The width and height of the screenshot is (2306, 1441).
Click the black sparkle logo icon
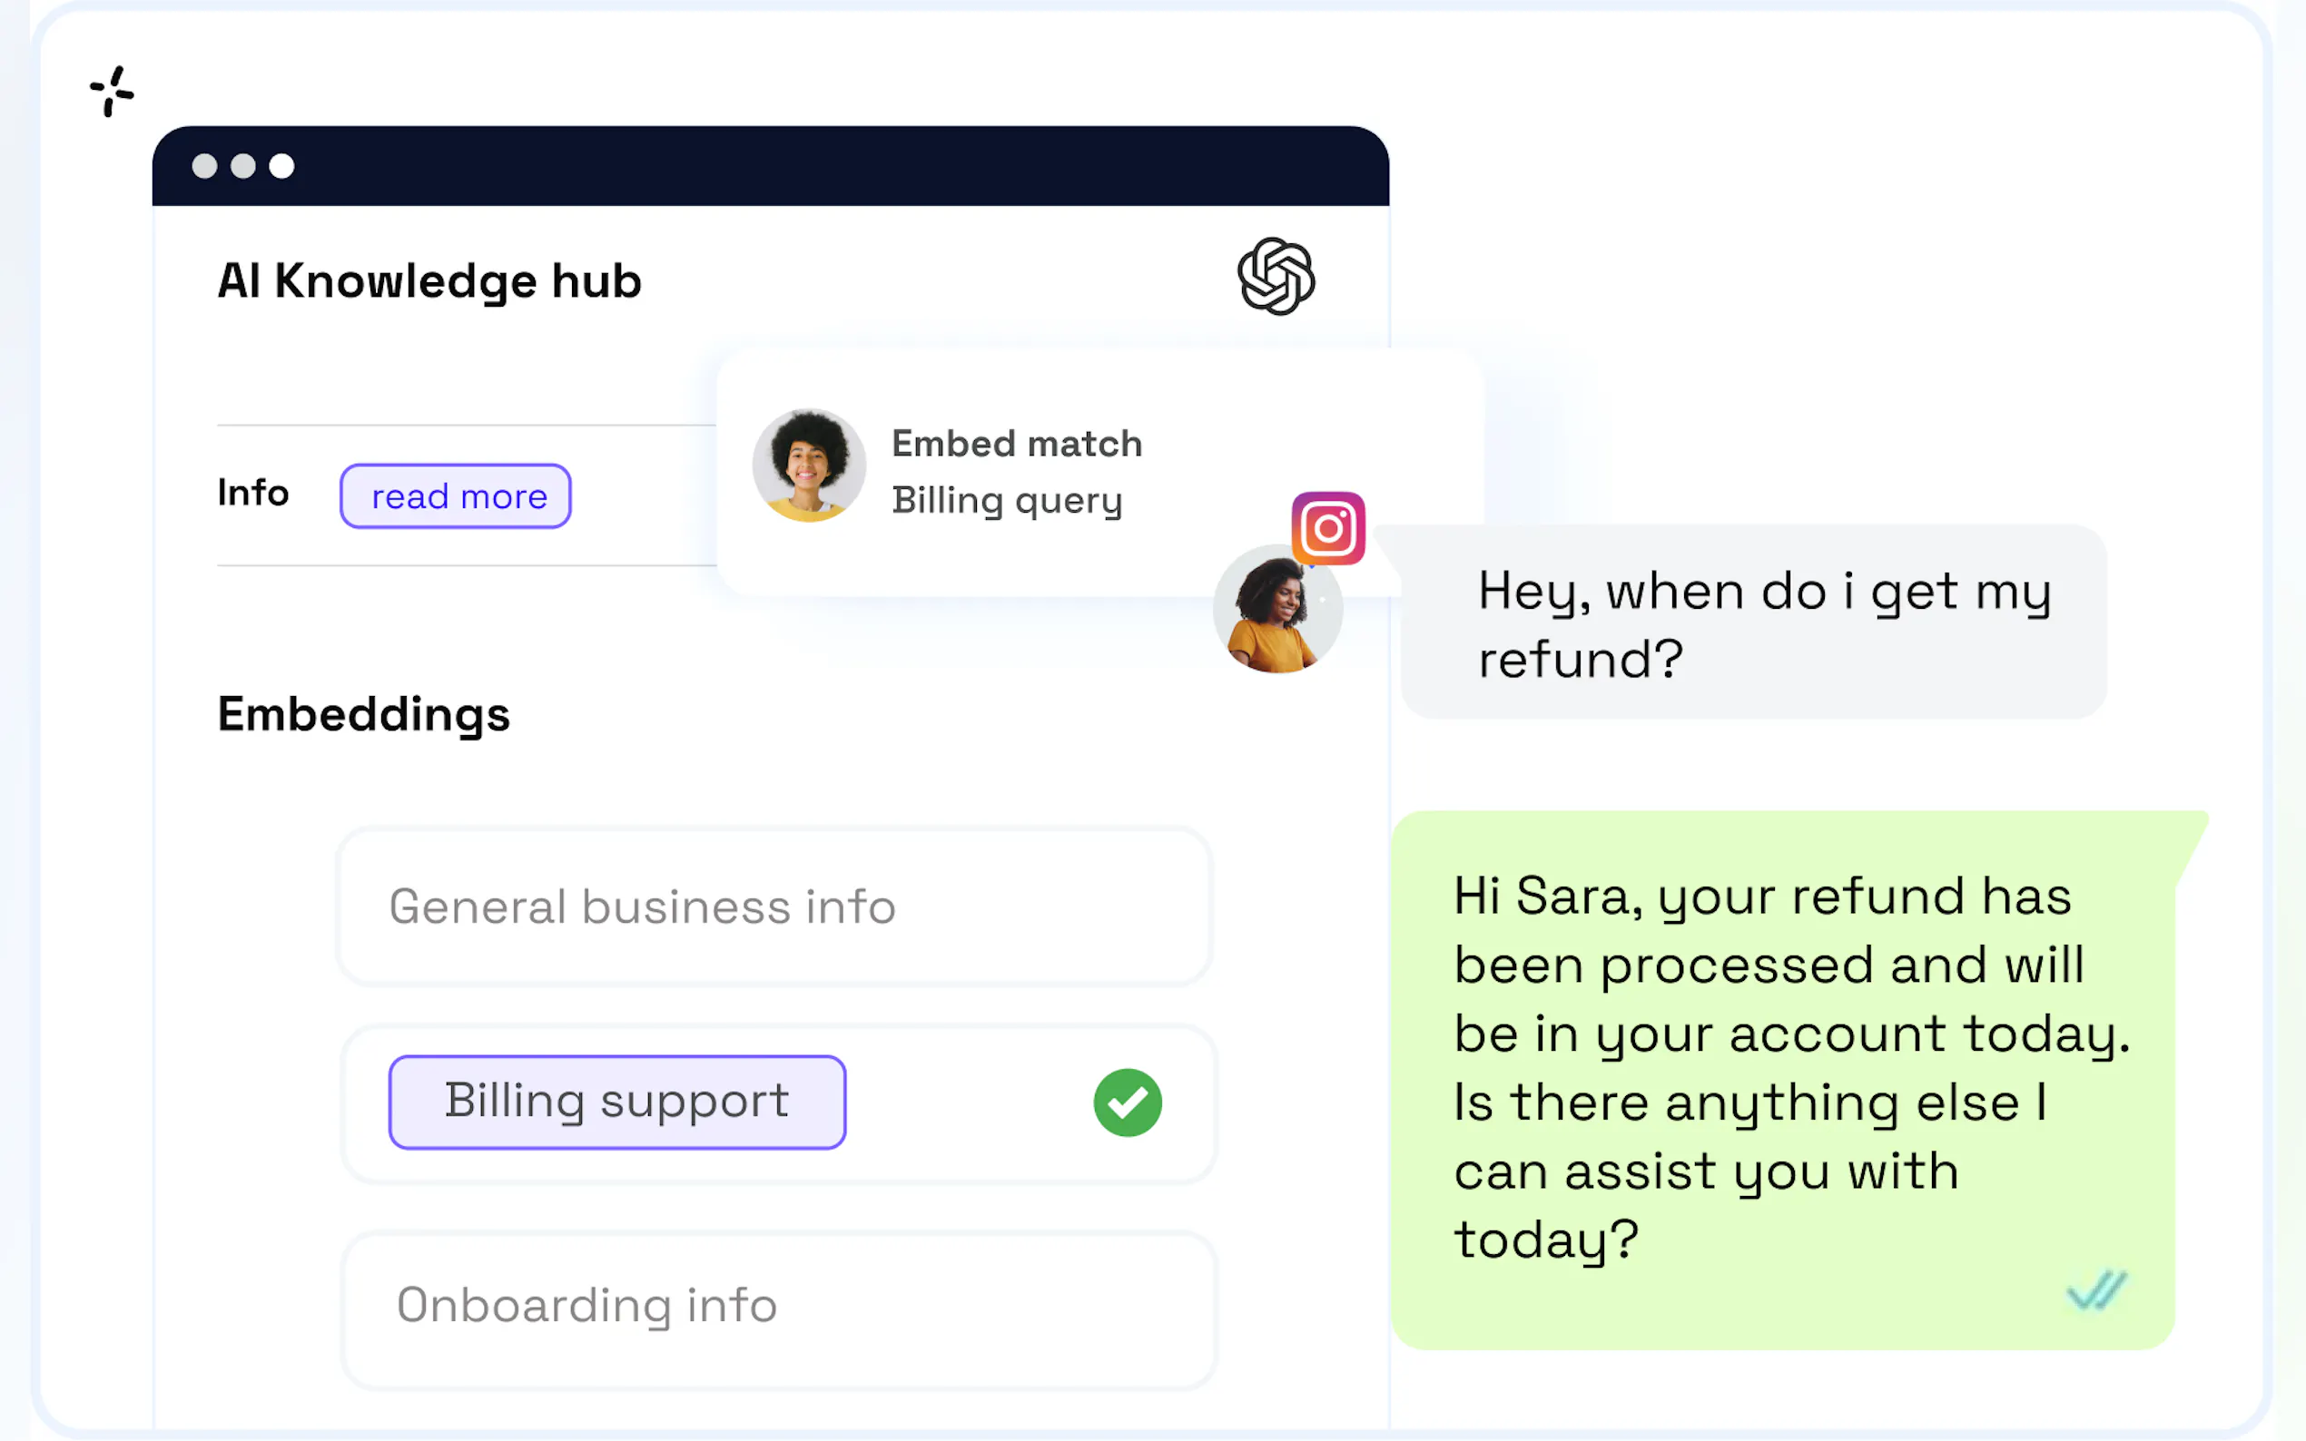coord(112,92)
